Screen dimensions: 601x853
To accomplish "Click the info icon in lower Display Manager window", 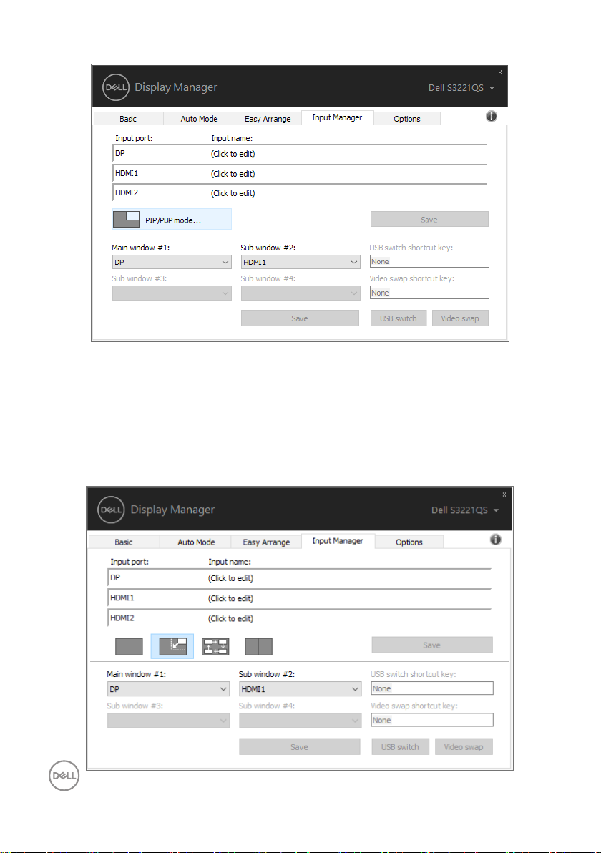I will (496, 539).
